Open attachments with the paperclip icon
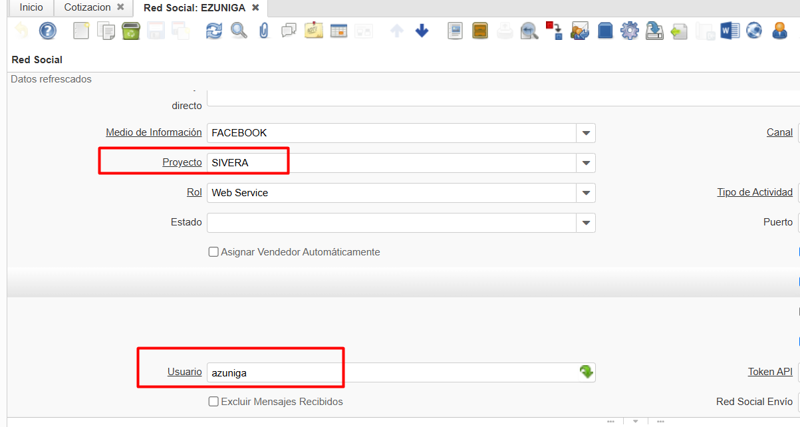This screenshot has height=427, width=800. tap(263, 31)
